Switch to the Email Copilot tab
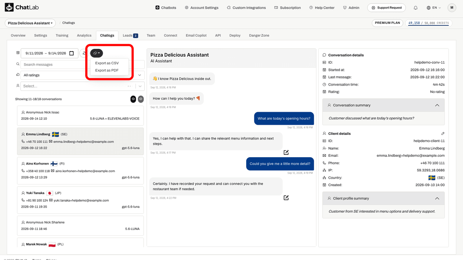Viewport: 463px width, 260px height. click(196, 35)
